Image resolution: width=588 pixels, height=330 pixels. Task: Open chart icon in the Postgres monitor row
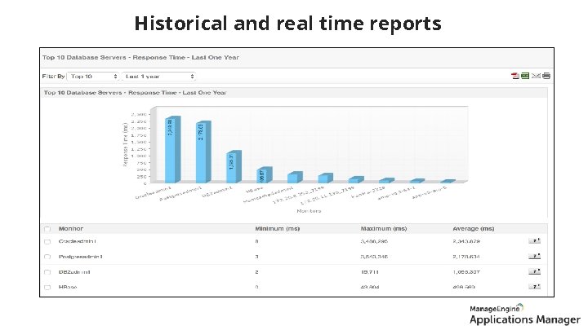(535, 257)
